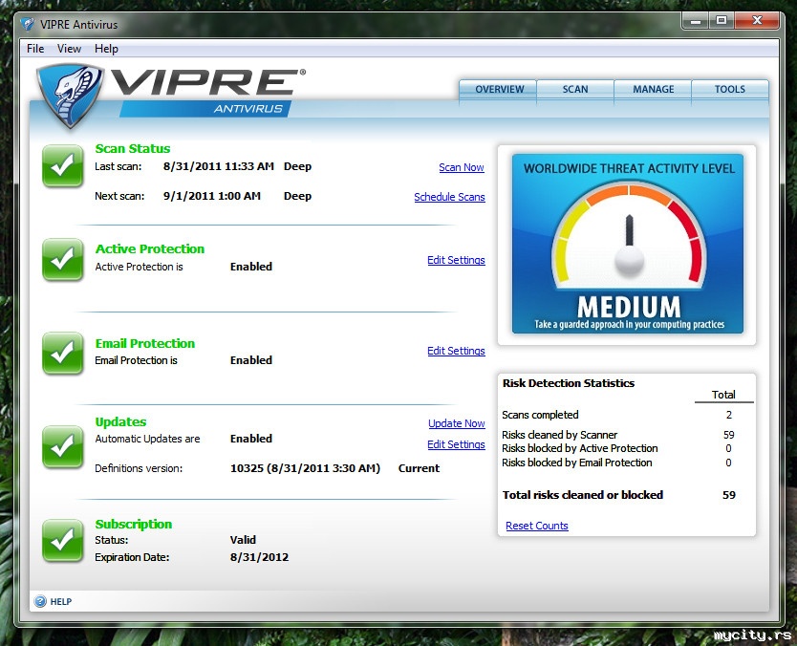Viewport: 797px width, 646px height.
Task: Click the Scans completed row label
Action: (540, 415)
